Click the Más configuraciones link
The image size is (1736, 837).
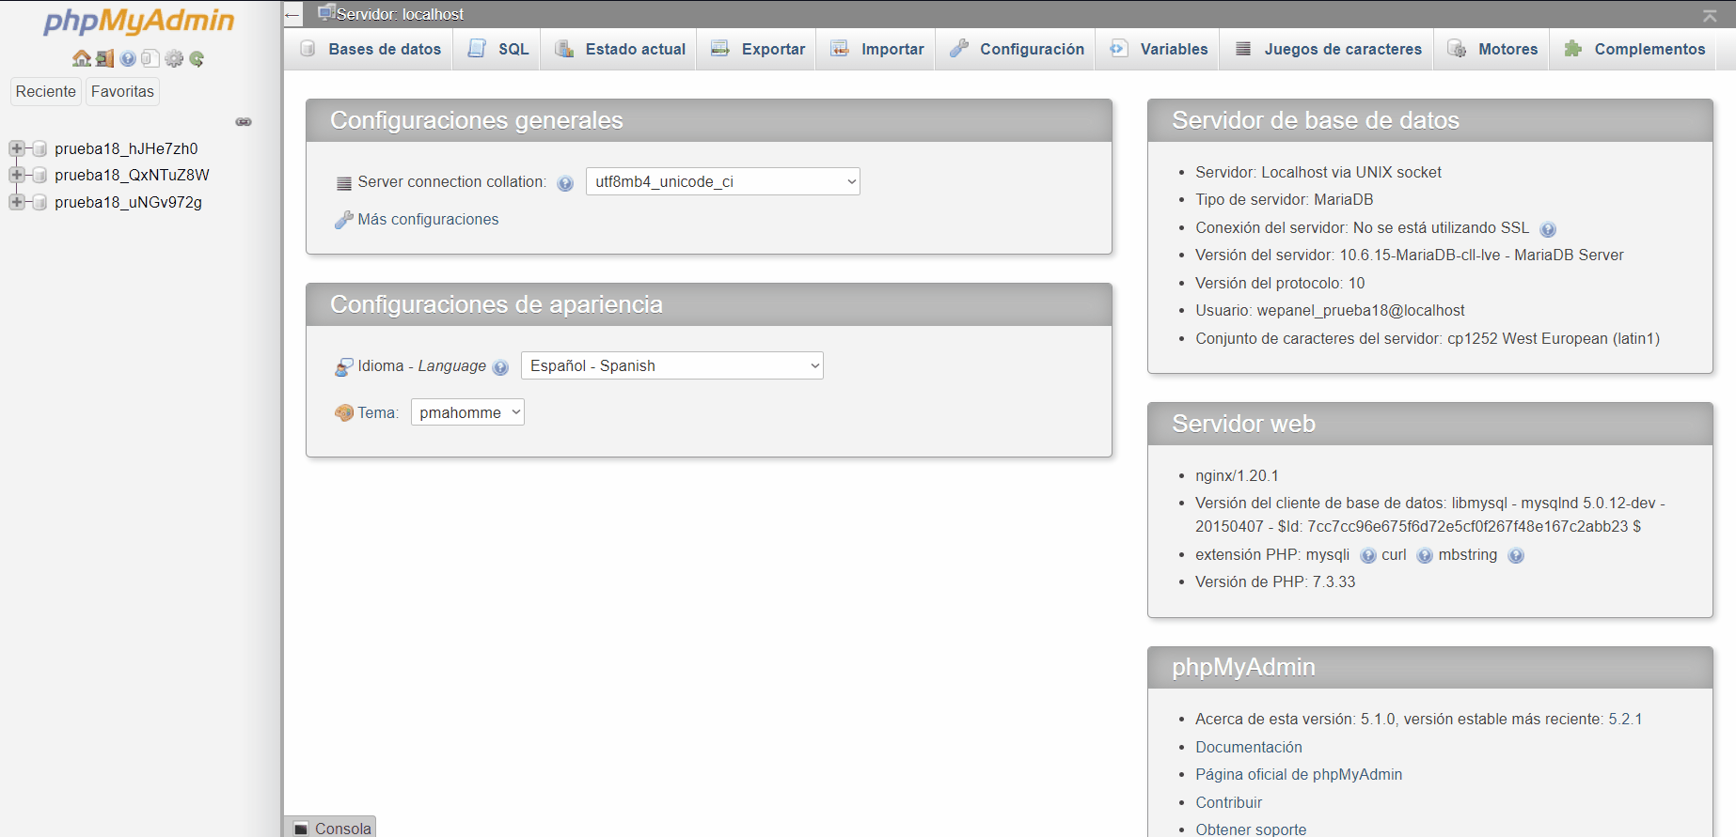(x=428, y=219)
